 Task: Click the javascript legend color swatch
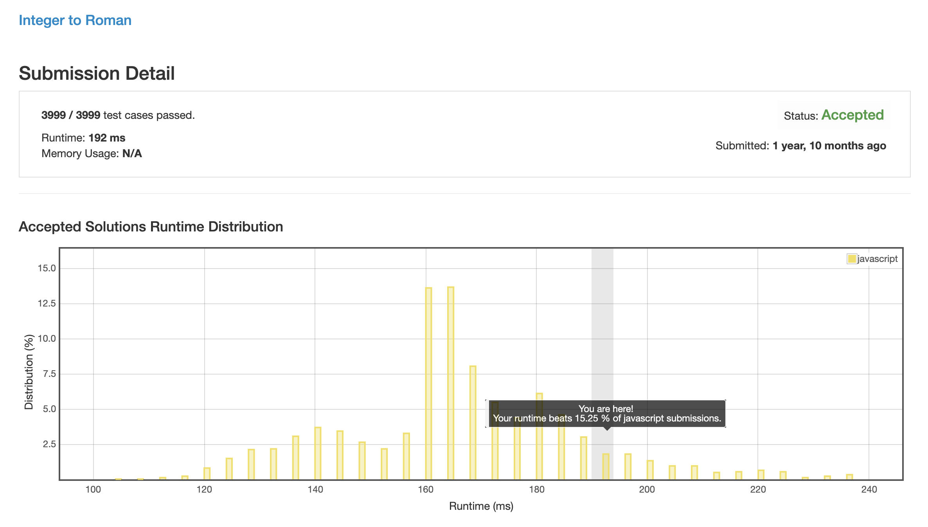pos(852,259)
